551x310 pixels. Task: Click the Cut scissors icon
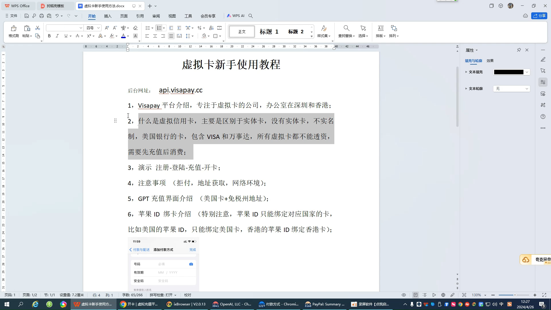tap(38, 28)
